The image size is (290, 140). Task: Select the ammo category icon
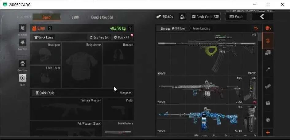[x=268, y=86]
